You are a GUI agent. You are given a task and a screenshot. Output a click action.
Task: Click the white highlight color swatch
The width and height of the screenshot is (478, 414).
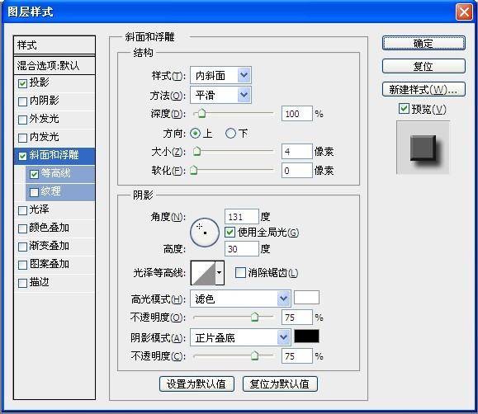(306, 298)
